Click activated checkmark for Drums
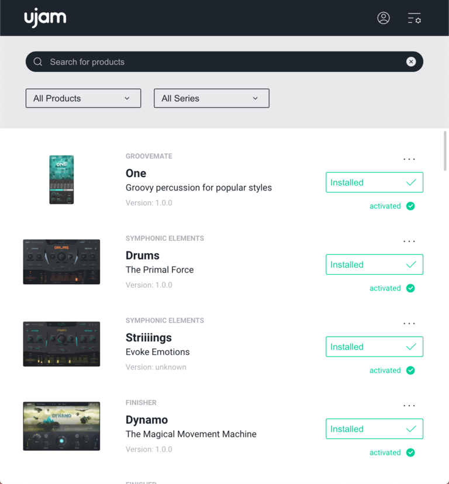Viewport: 449px width, 484px height. point(410,288)
